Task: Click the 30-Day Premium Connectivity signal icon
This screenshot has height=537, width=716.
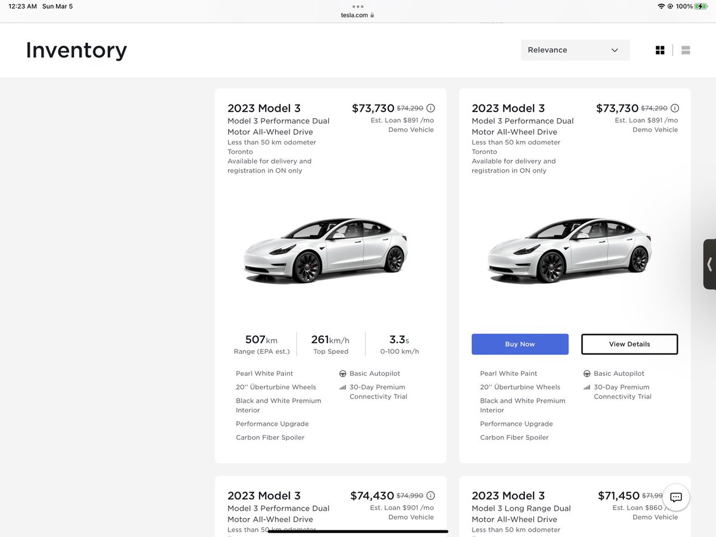Action: click(x=343, y=387)
